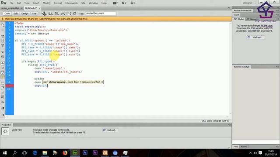280x157 pixels.
Task: Click the Collapse Selection icon in coding toolbar
Action: point(3,41)
